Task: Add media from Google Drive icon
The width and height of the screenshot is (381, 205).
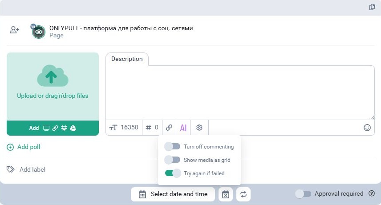Action: point(73,128)
